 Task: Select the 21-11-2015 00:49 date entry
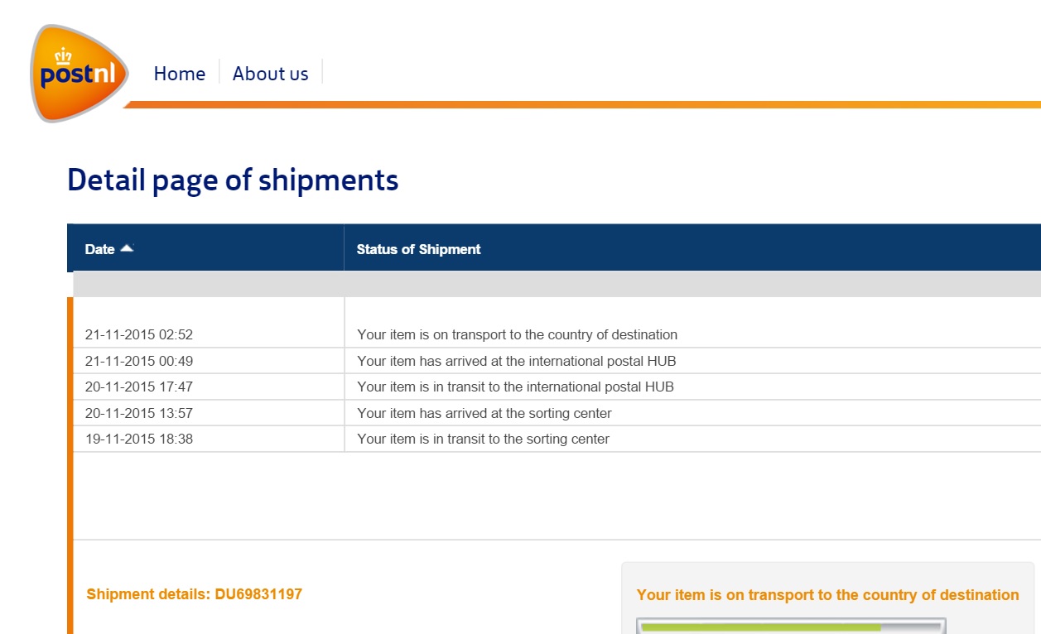139,361
